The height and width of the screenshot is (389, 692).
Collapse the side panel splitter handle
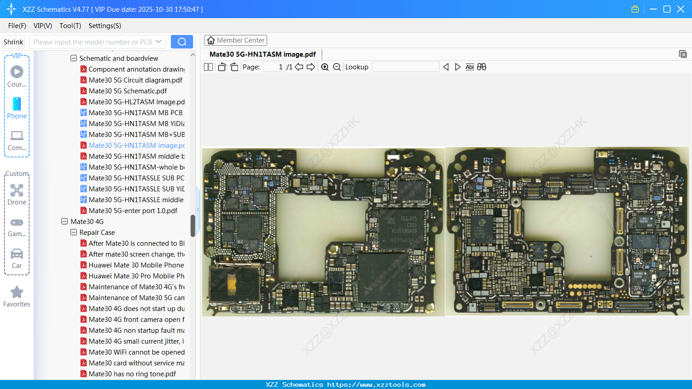tap(198, 209)
